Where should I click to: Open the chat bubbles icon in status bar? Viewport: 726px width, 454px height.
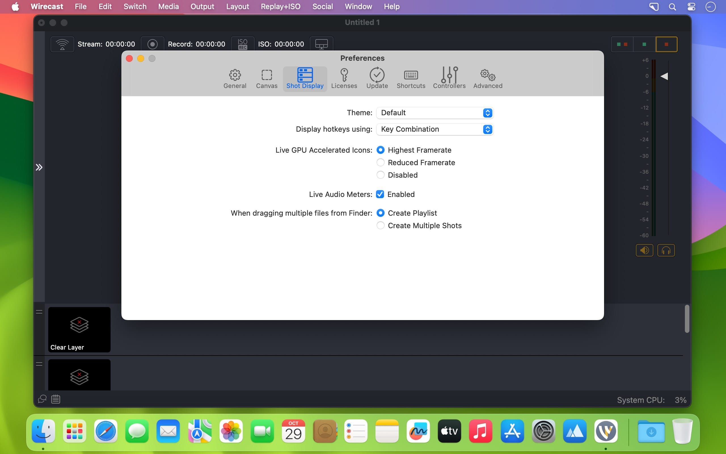(42, 399)
